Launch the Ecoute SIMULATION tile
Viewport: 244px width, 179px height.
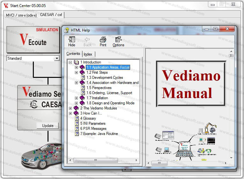click(33, 40)
